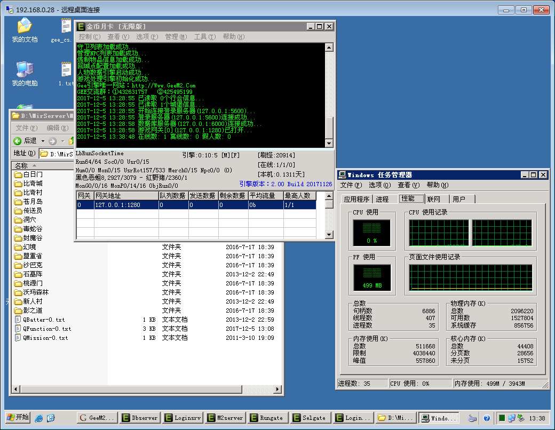Click the folder icon of 白日门

(x=18, y=174)
